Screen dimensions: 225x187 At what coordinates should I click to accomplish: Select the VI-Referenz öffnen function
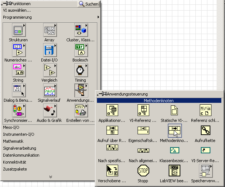[x=143, y=110]
